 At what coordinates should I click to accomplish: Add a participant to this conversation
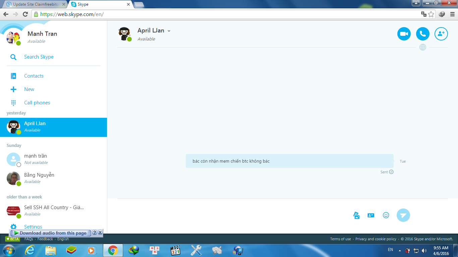[x=441, y=34]
